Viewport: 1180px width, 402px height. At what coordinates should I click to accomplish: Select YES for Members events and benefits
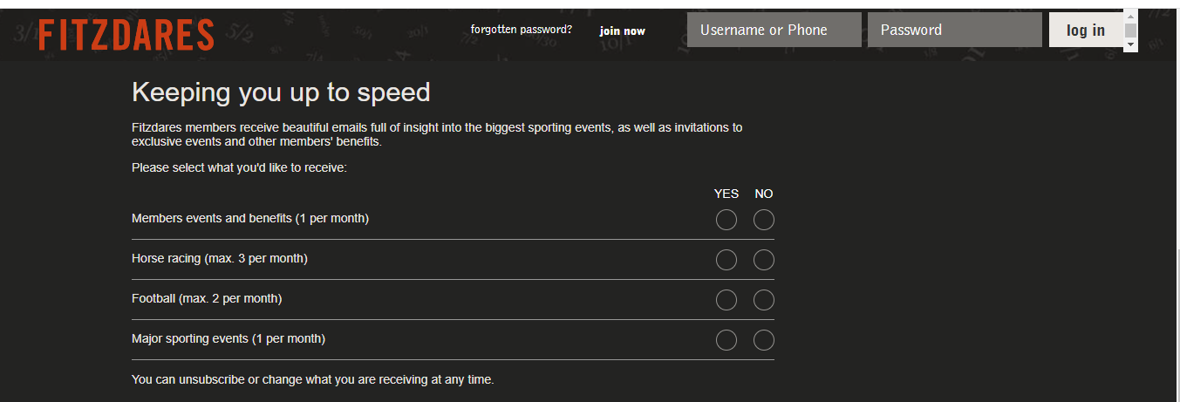[x=726, y=220]
